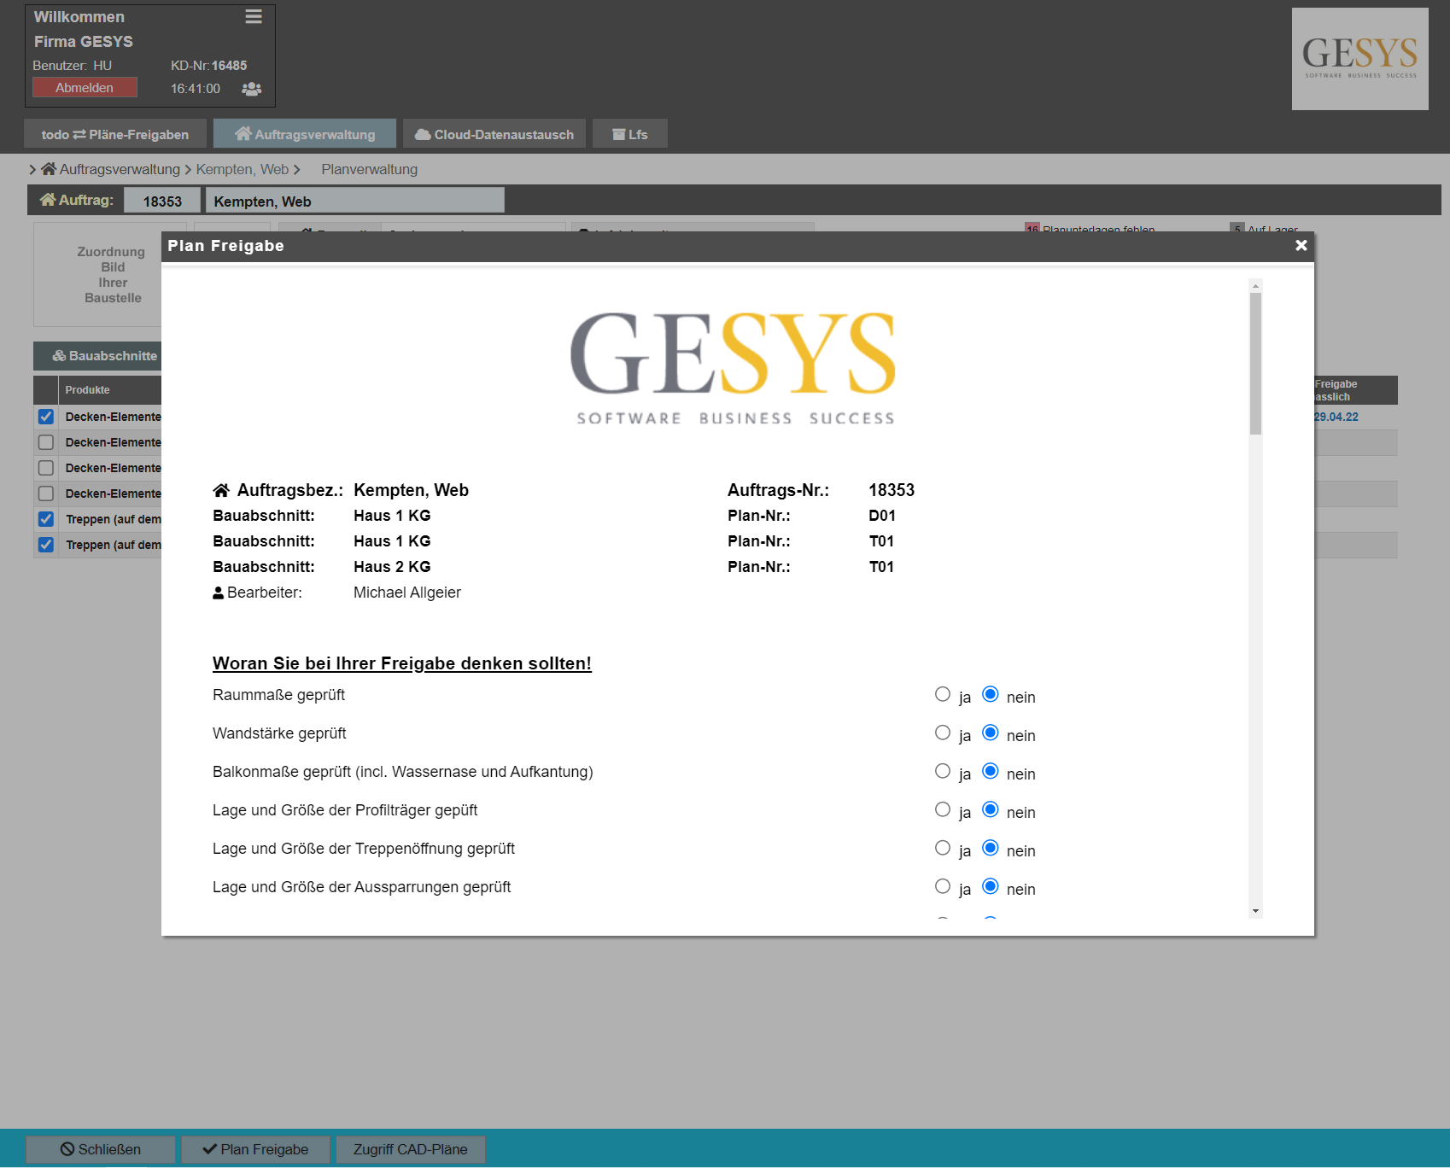Image resolution: width=1450 pixels, height=1168 pixels.
Task: Click Abmelden to log out
Action: 85,88
